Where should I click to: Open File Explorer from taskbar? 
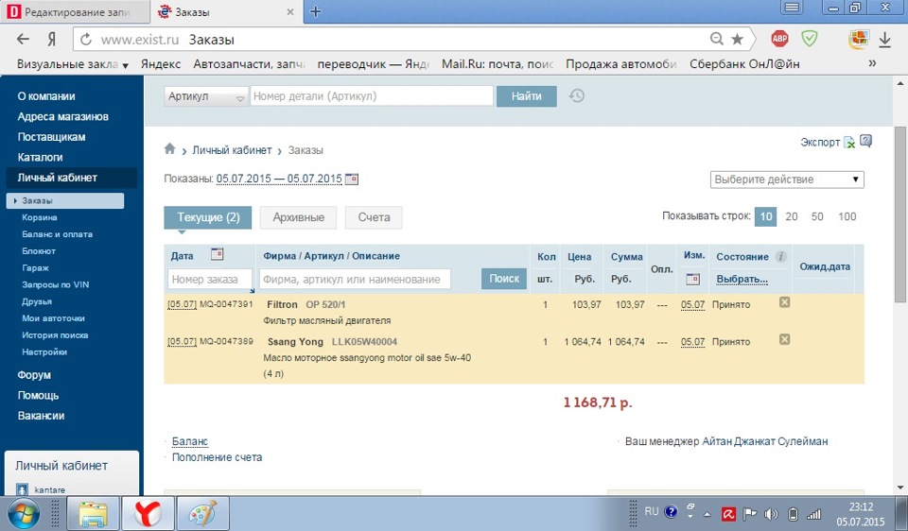(94, 514)
